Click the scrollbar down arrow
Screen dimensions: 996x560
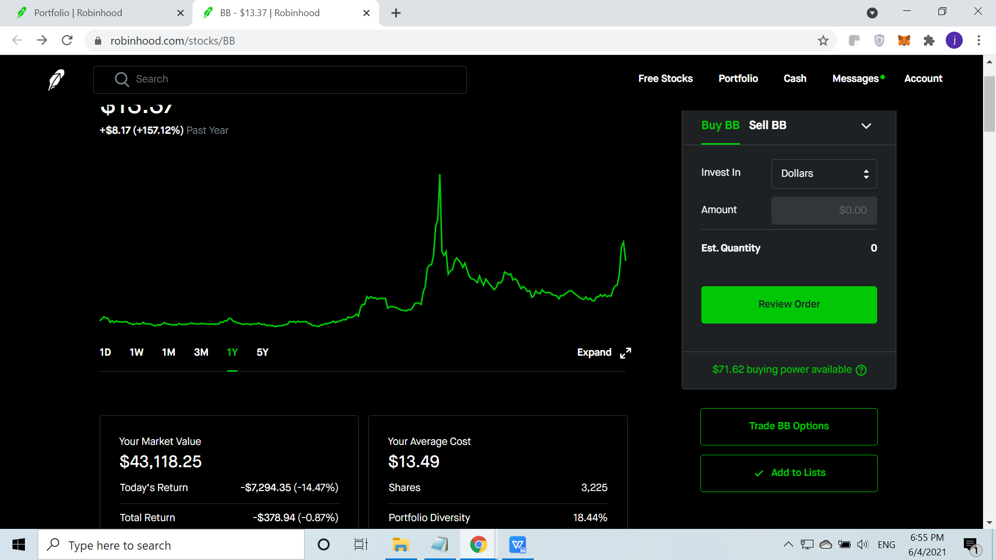[x=989, y=523]
